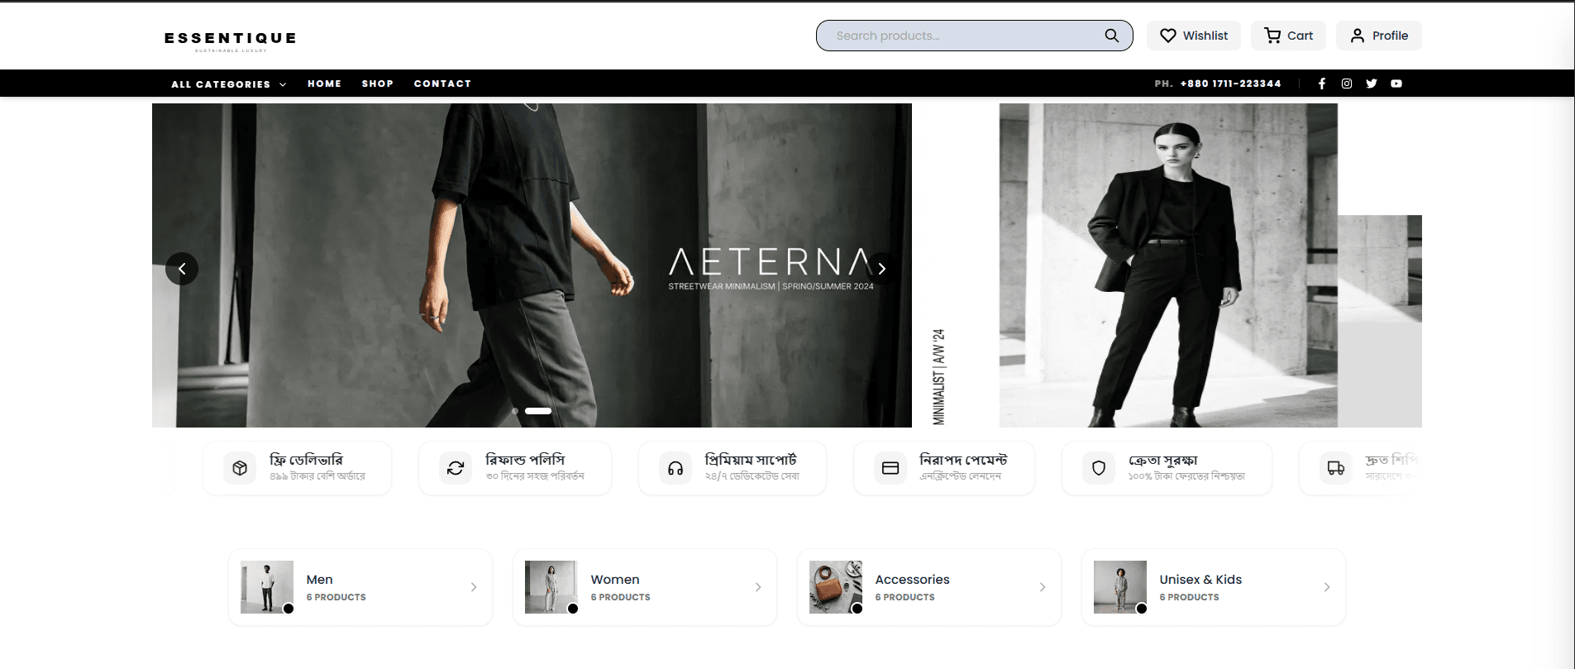Click the Accessories category title
The image size is (1575, 669).
(912, 580)
